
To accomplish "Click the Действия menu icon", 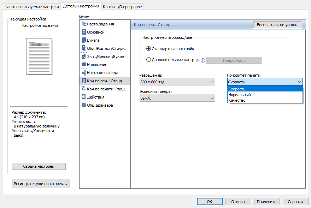I will 84,97.
